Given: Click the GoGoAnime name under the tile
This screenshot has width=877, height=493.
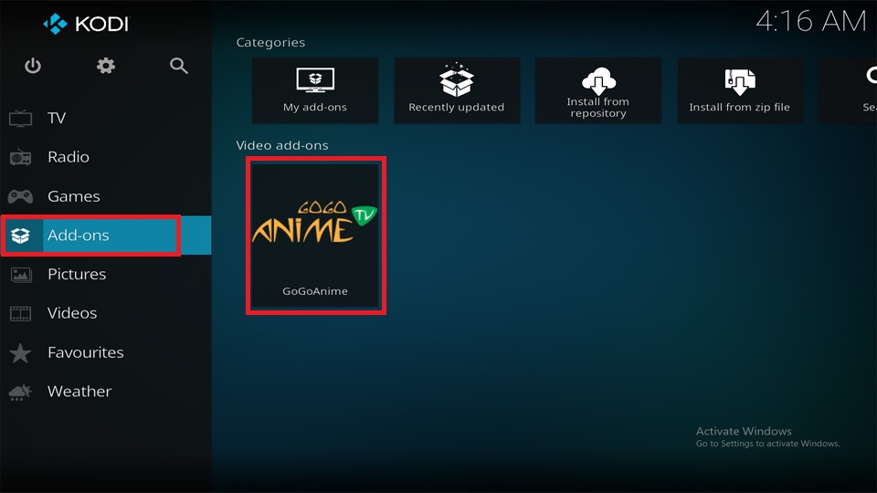Looking at the screenshot, I should [x=315, y=291].
